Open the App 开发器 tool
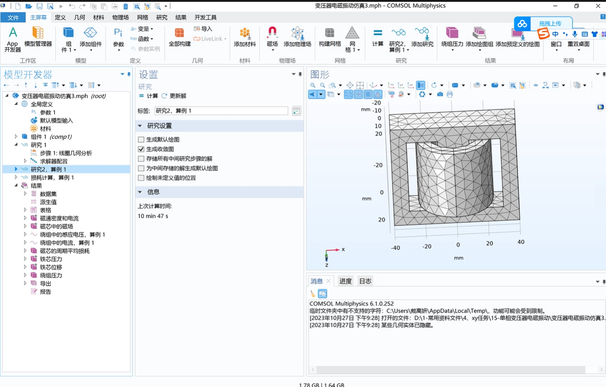 coord(13,40)
